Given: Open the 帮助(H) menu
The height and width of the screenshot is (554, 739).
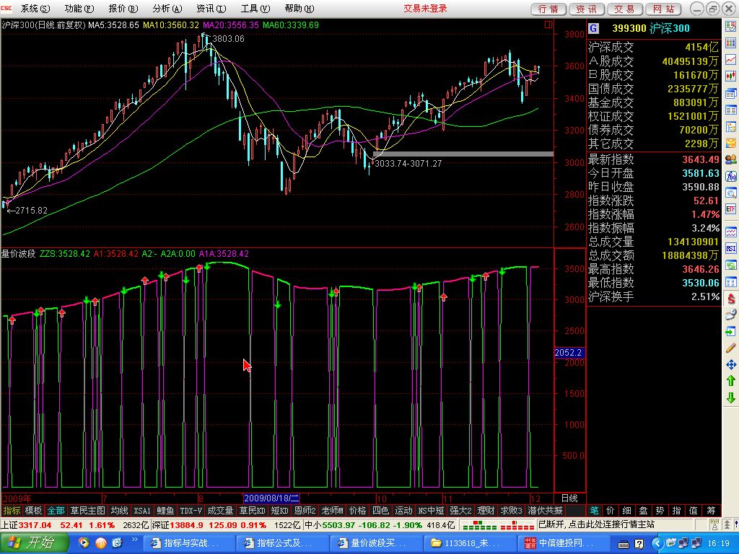Looking at the screenshot, I should pyautogui.click(x=299, y=9).
